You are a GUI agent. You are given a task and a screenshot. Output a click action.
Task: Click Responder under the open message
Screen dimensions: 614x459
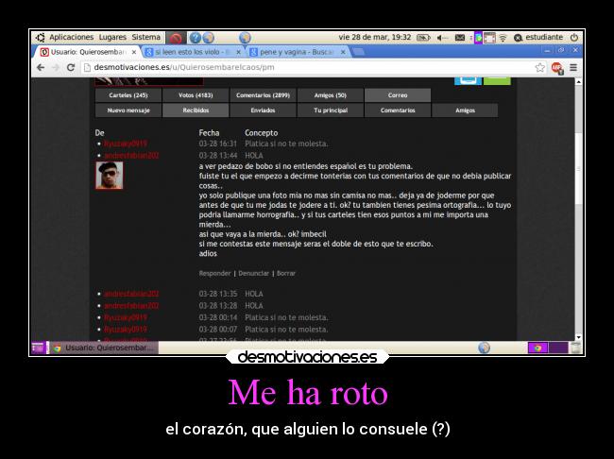click(214, 273)
